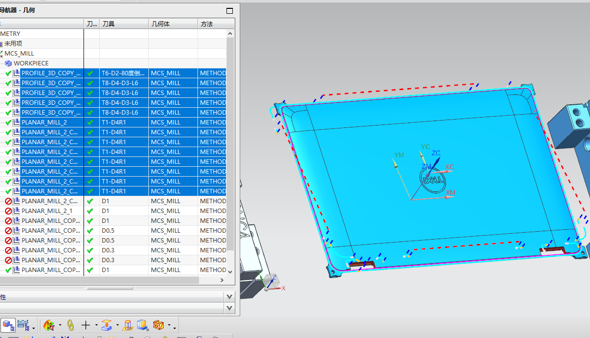Screen dimensions: 590x338
Task: Click the red suppressed icon of PLANAR_MILL_2_1
Action: [x=8, y=211]
